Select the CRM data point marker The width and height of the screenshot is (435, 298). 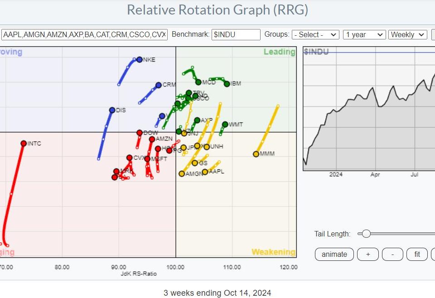159,85
